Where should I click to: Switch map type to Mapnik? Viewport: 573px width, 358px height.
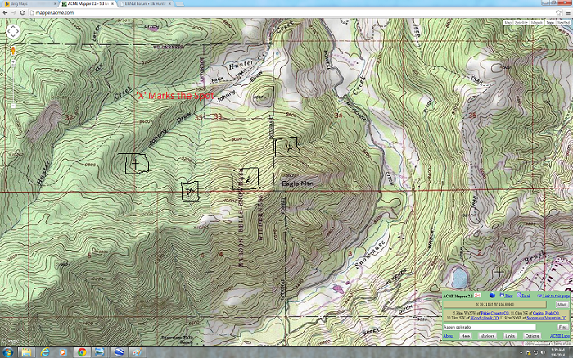(537, 23)
